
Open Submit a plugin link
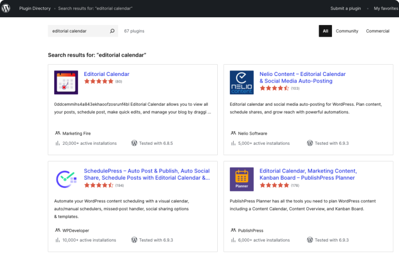[346, 8]
